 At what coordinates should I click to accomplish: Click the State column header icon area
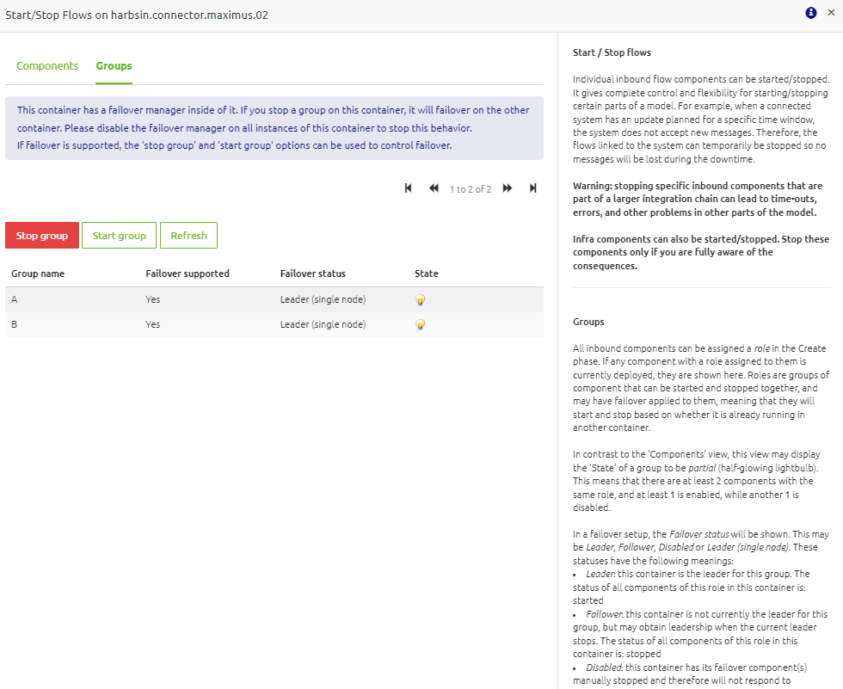(427, 273)
